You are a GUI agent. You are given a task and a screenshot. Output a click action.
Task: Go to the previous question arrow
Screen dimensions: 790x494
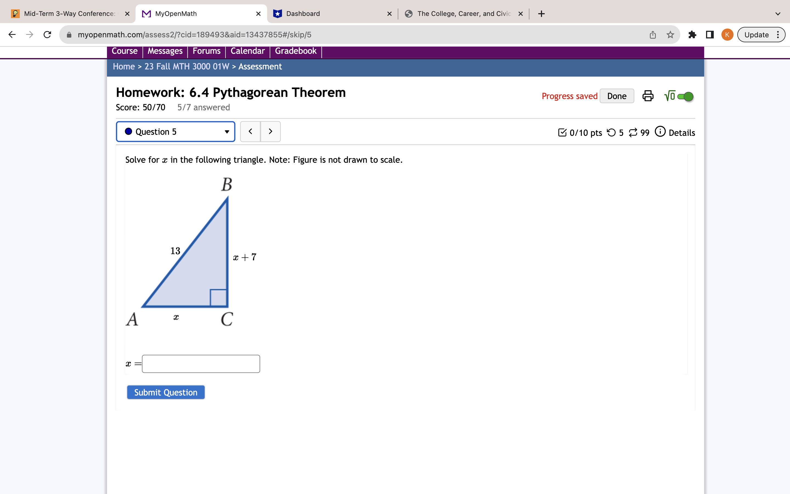pos(250,132)
